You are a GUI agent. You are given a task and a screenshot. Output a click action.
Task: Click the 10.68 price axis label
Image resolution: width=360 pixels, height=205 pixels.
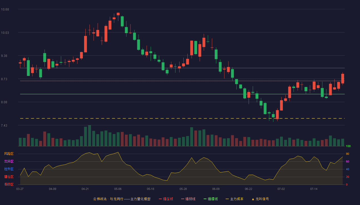point(5,9)
